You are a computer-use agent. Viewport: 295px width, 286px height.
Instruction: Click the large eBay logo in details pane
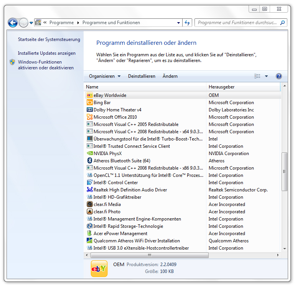[x=99, y=268]
